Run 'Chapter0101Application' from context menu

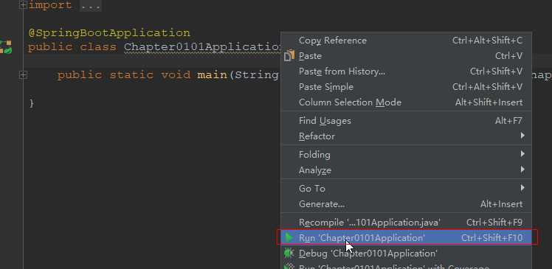coord(407,238)
